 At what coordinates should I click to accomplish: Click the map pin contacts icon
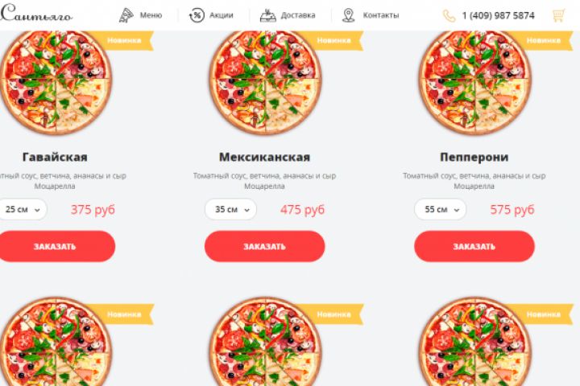click(x=348, y=15)
